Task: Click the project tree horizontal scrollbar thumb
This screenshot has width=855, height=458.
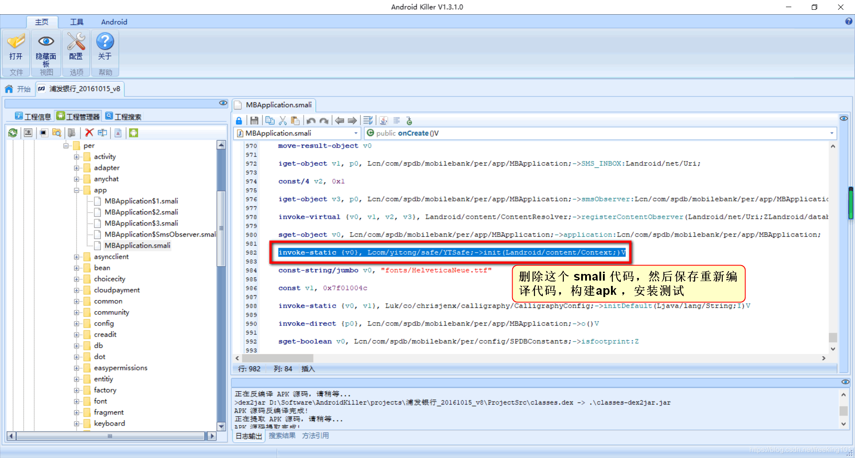Action: [110, 436]
